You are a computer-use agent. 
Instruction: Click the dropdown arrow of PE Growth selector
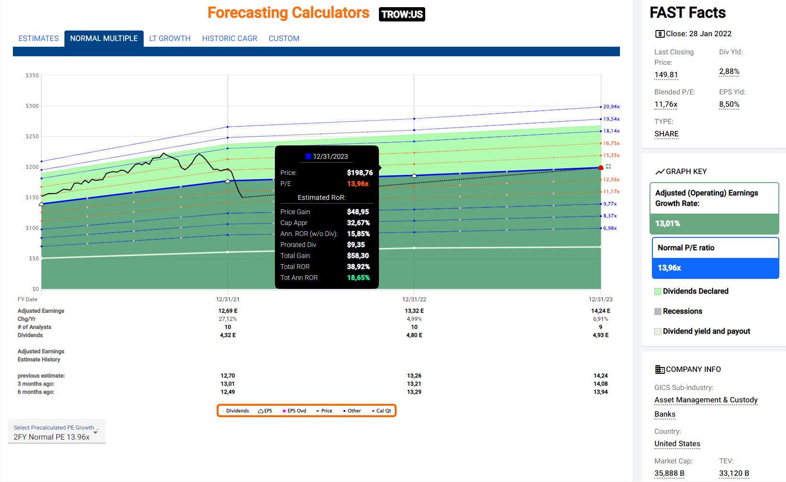96,433
